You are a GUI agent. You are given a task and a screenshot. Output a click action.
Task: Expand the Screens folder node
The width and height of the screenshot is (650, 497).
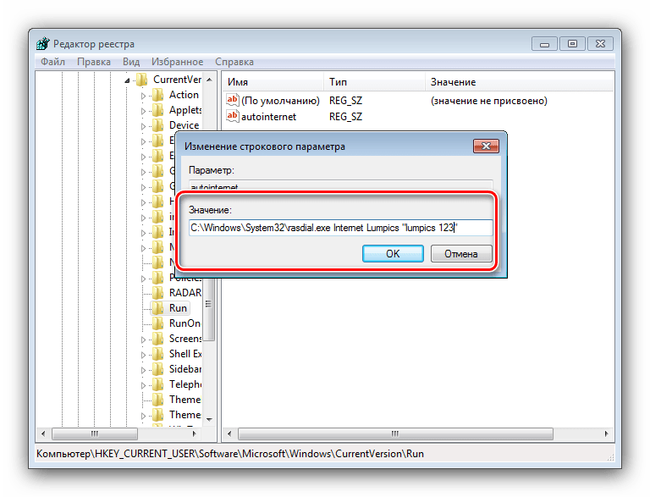tap(143, 340)
